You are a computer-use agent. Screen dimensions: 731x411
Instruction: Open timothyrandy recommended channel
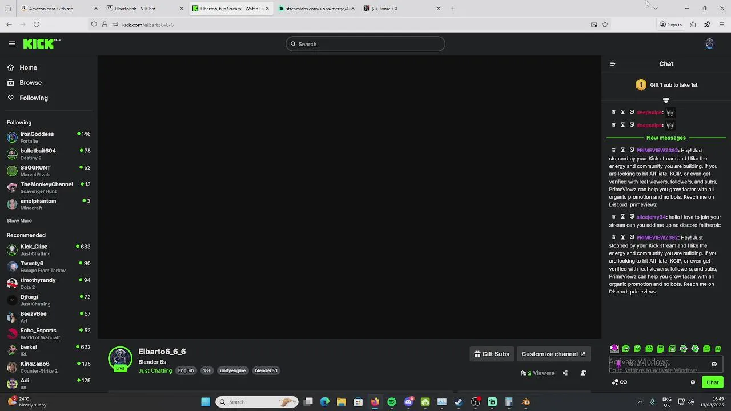[49, 283]
